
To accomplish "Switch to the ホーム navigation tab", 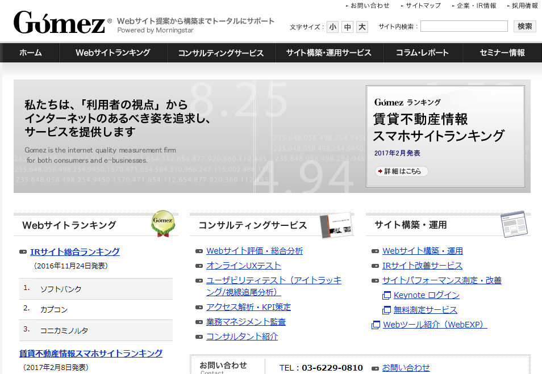I will (x=30, y=52).
